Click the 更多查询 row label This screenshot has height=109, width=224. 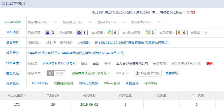pos(13,83)
